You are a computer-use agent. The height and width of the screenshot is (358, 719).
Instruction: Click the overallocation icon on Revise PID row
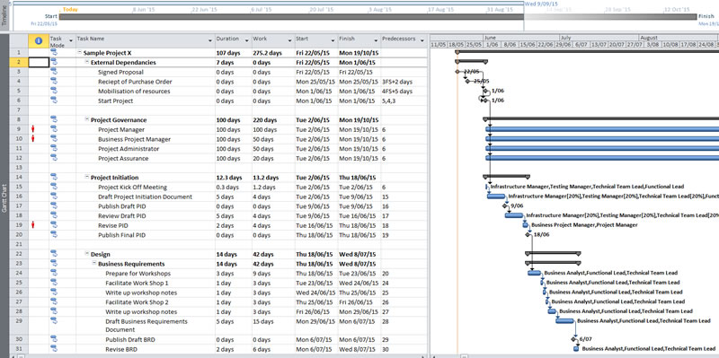click(33, 225)
